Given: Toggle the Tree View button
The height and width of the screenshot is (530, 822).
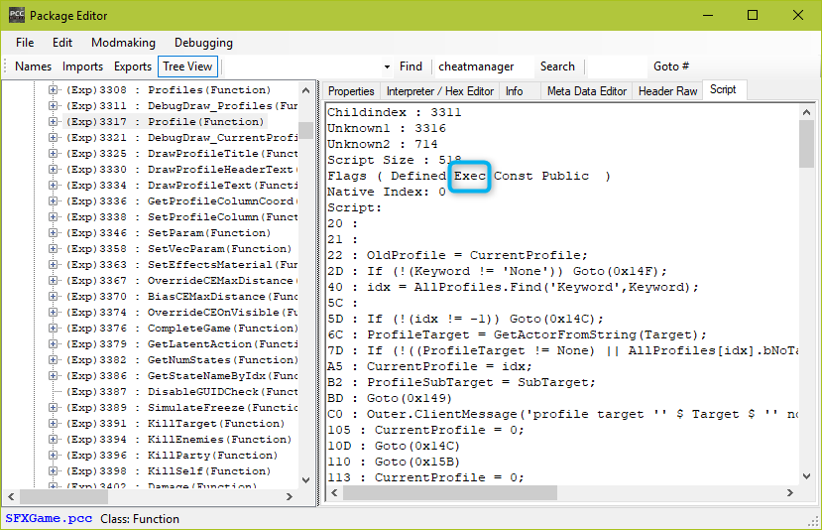Looking at the screenshot, I should [187, 66].
